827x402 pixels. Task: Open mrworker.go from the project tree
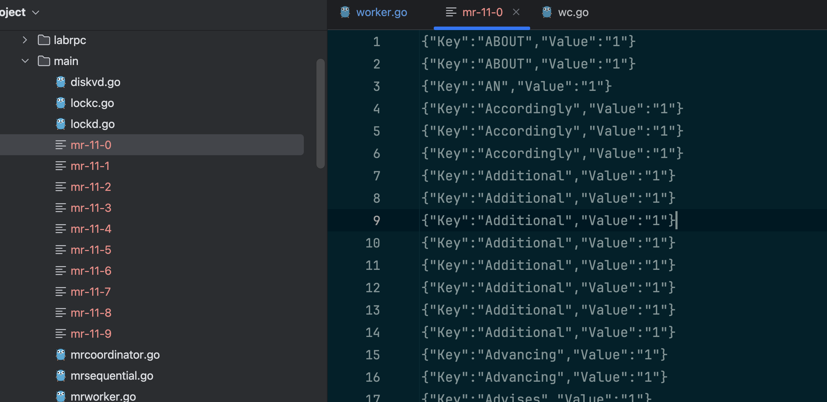pos(103,396)
